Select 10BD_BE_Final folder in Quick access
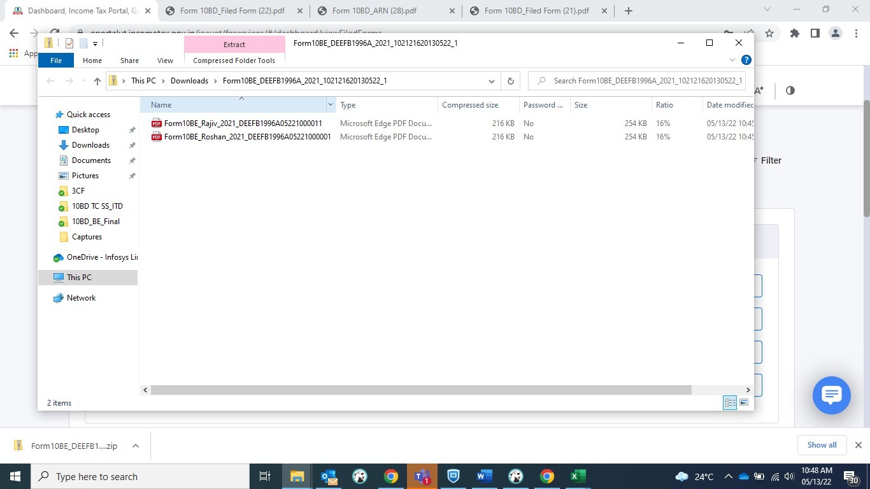 (96, 222)
